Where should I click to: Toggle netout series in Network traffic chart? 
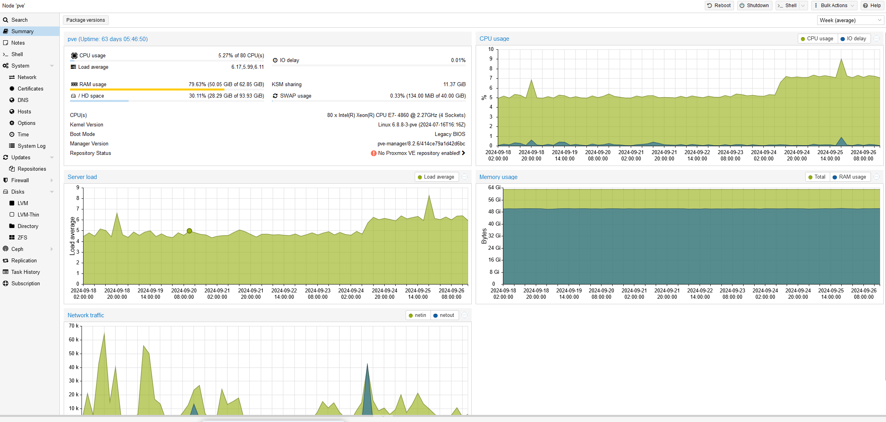click(443, 315)
